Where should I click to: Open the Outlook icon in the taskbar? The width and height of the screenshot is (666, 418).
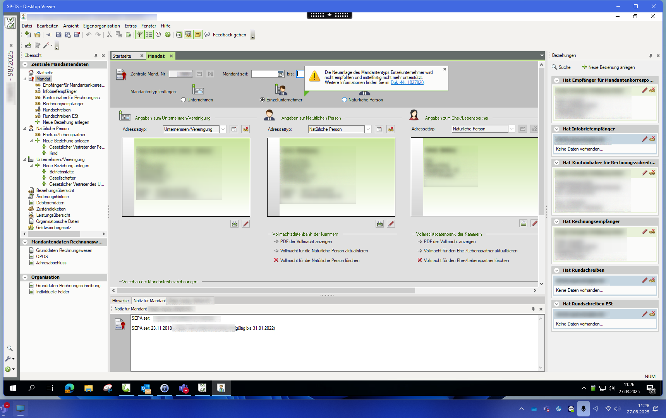[146, 388]
